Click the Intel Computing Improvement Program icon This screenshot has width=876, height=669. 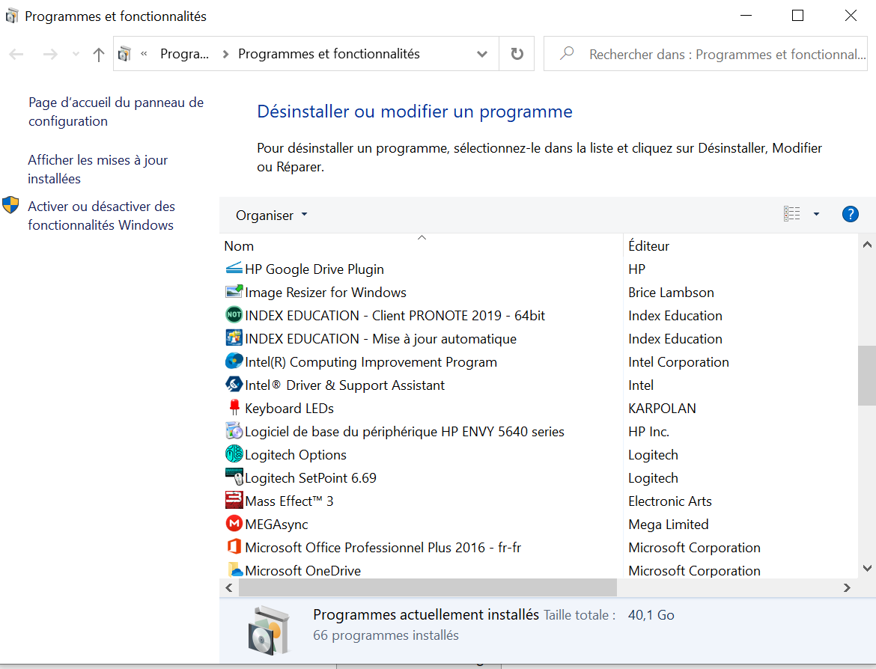pyautogui.click(x=234, y=361)
